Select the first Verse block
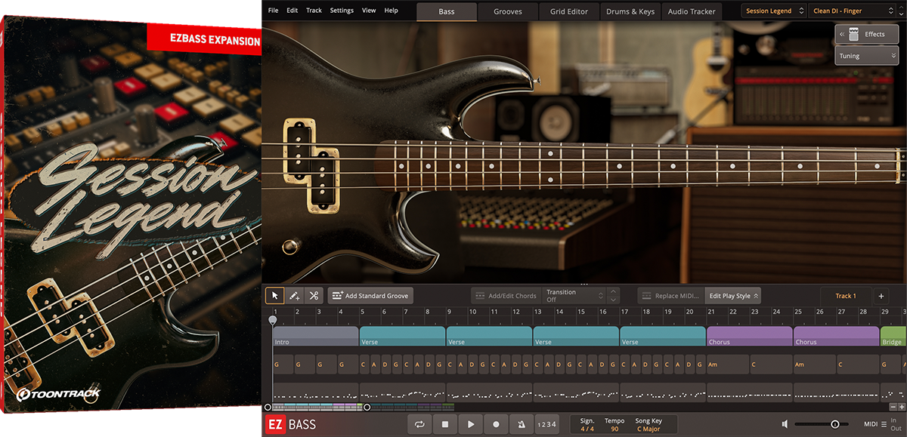Screen dimensions: 907x437 [x=402, y=336]
